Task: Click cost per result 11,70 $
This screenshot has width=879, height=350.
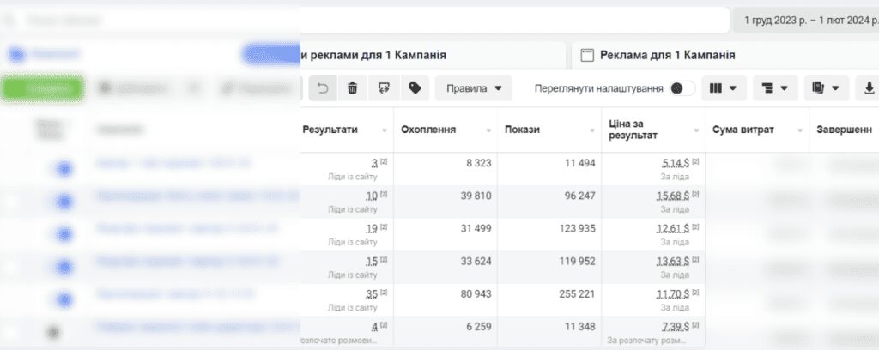Action: [673, 294]
